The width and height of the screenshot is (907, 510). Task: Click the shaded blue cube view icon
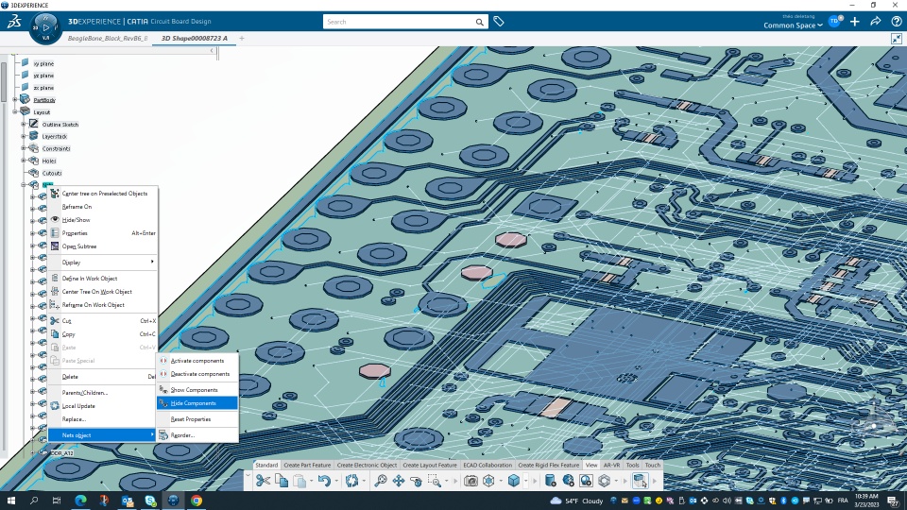(x=514, y=481)
